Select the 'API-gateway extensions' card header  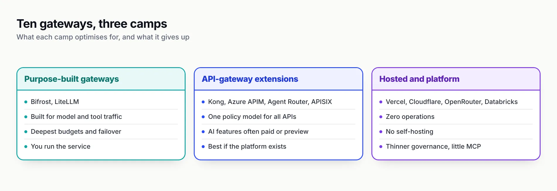point(278,79)
